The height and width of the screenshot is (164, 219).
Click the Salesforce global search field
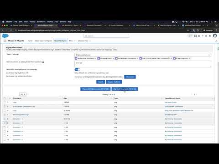click(x=106, y=36)
